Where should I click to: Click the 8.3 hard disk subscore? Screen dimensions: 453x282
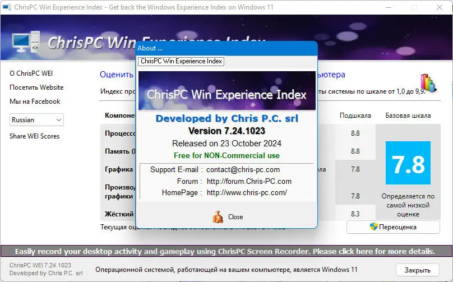tap(355, 214)
